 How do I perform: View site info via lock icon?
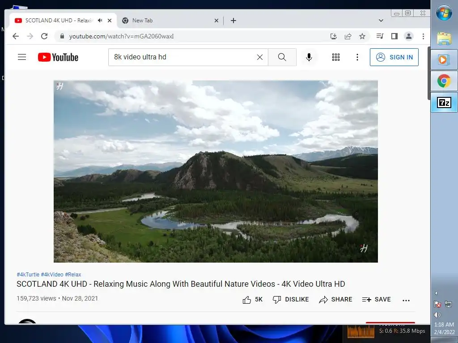click(x=62, y=36)
